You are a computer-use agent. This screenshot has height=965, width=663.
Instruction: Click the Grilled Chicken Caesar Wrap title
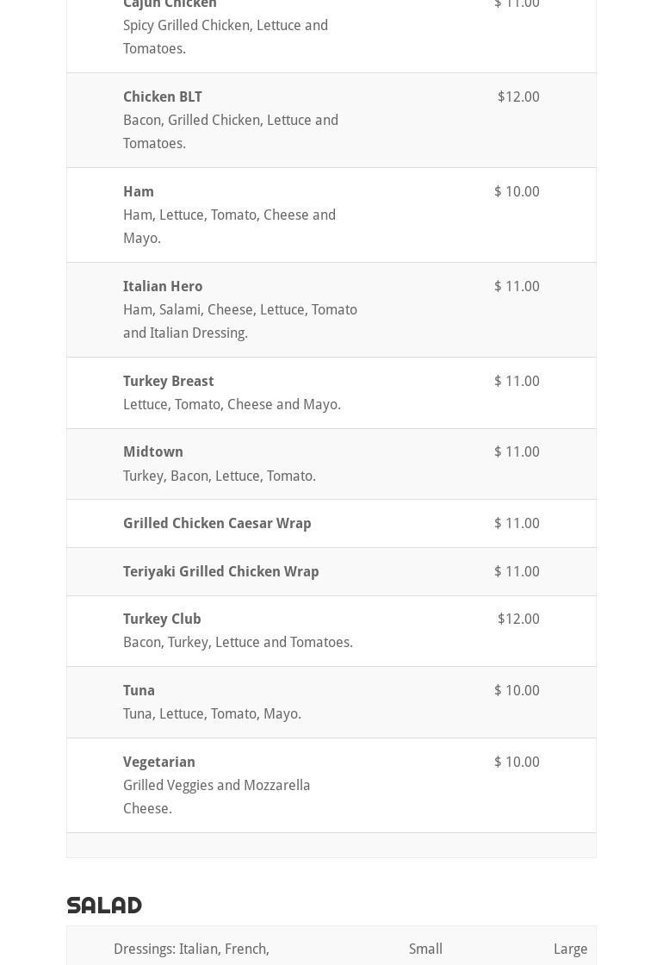point(217,523)
